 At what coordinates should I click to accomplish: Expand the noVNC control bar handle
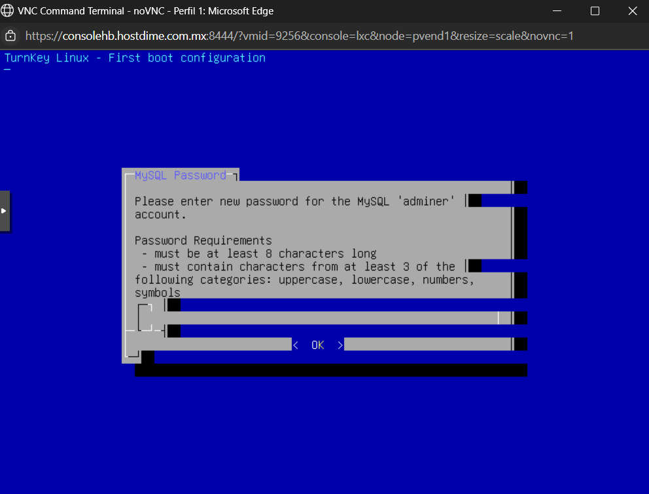click(x=5, y=211)
